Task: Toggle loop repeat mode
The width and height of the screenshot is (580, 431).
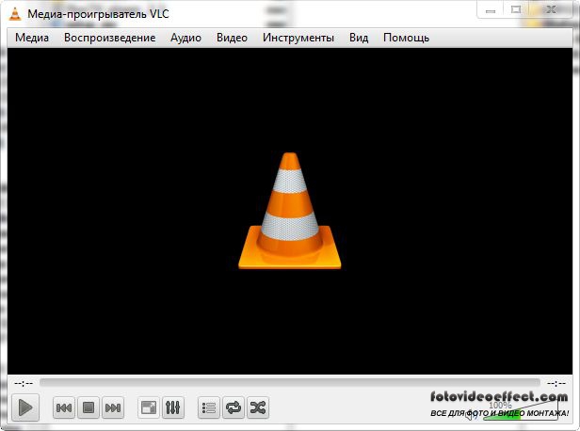Action: point(234,407)
